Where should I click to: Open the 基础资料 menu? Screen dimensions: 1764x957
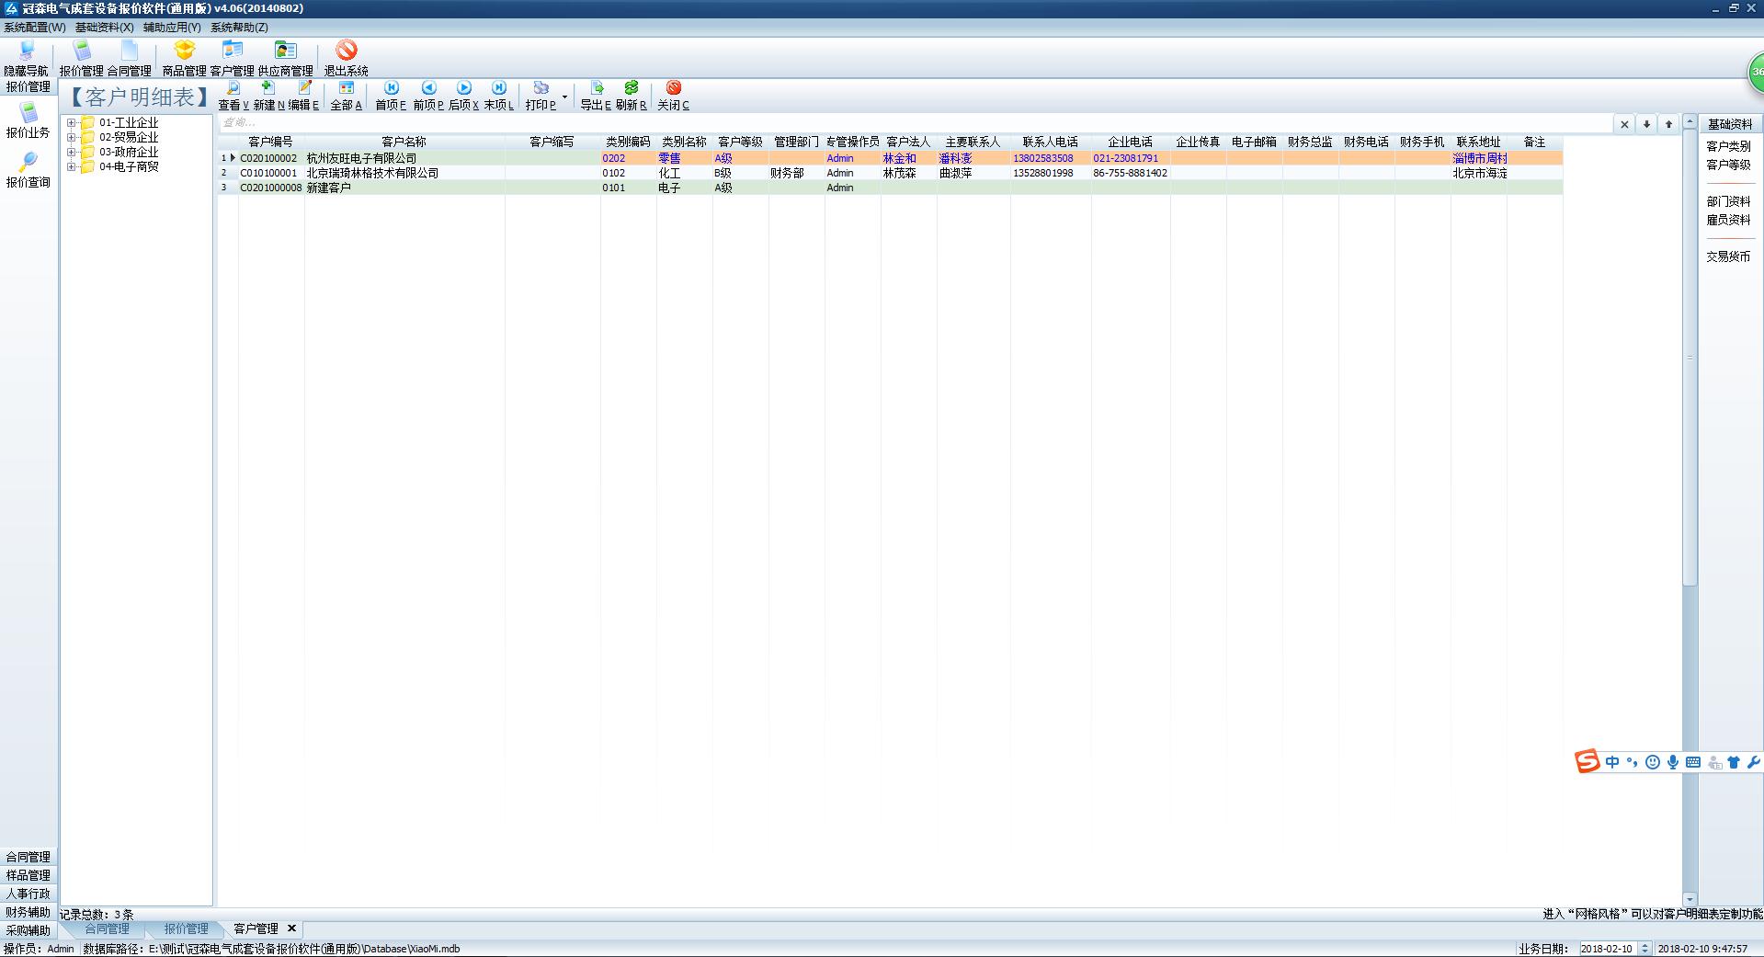(104, 28)
